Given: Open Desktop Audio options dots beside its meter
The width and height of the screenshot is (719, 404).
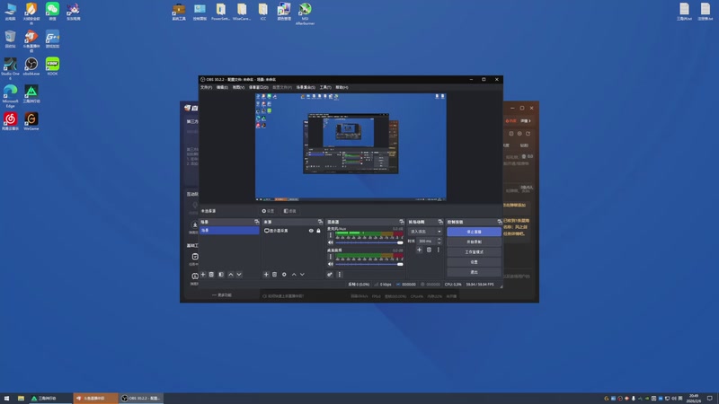Looking at the screenshot, I should tap(330, 257).
